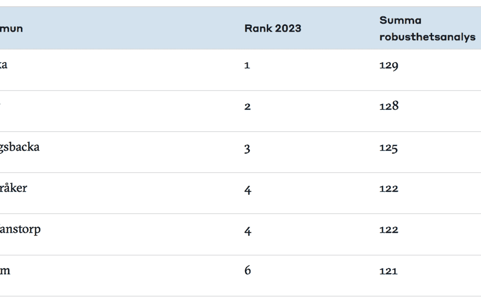Click the Kungsbacka municipality name

tap(20, 147)
